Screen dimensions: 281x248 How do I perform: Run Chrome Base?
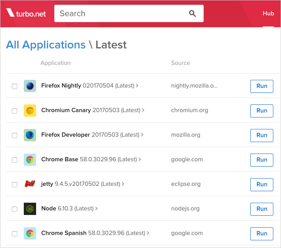click(262, 160)
